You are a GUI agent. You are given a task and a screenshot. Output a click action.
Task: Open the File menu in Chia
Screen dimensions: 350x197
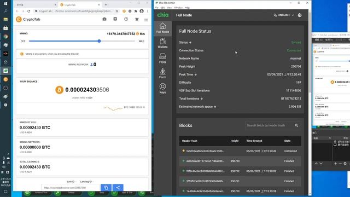pyautogui.click(x=156, y=8)
